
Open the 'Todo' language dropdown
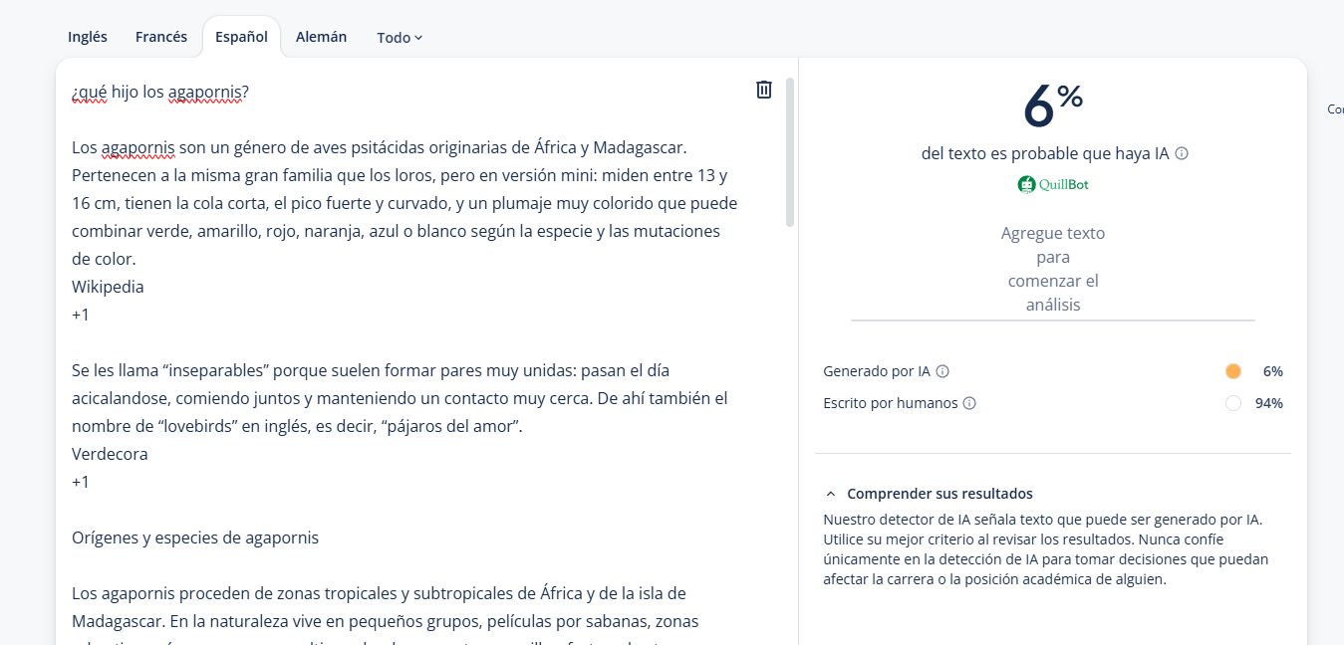point(400,38)
